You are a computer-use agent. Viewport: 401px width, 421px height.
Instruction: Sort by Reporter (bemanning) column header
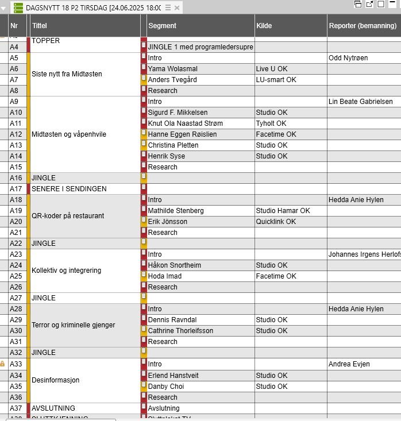363,25
